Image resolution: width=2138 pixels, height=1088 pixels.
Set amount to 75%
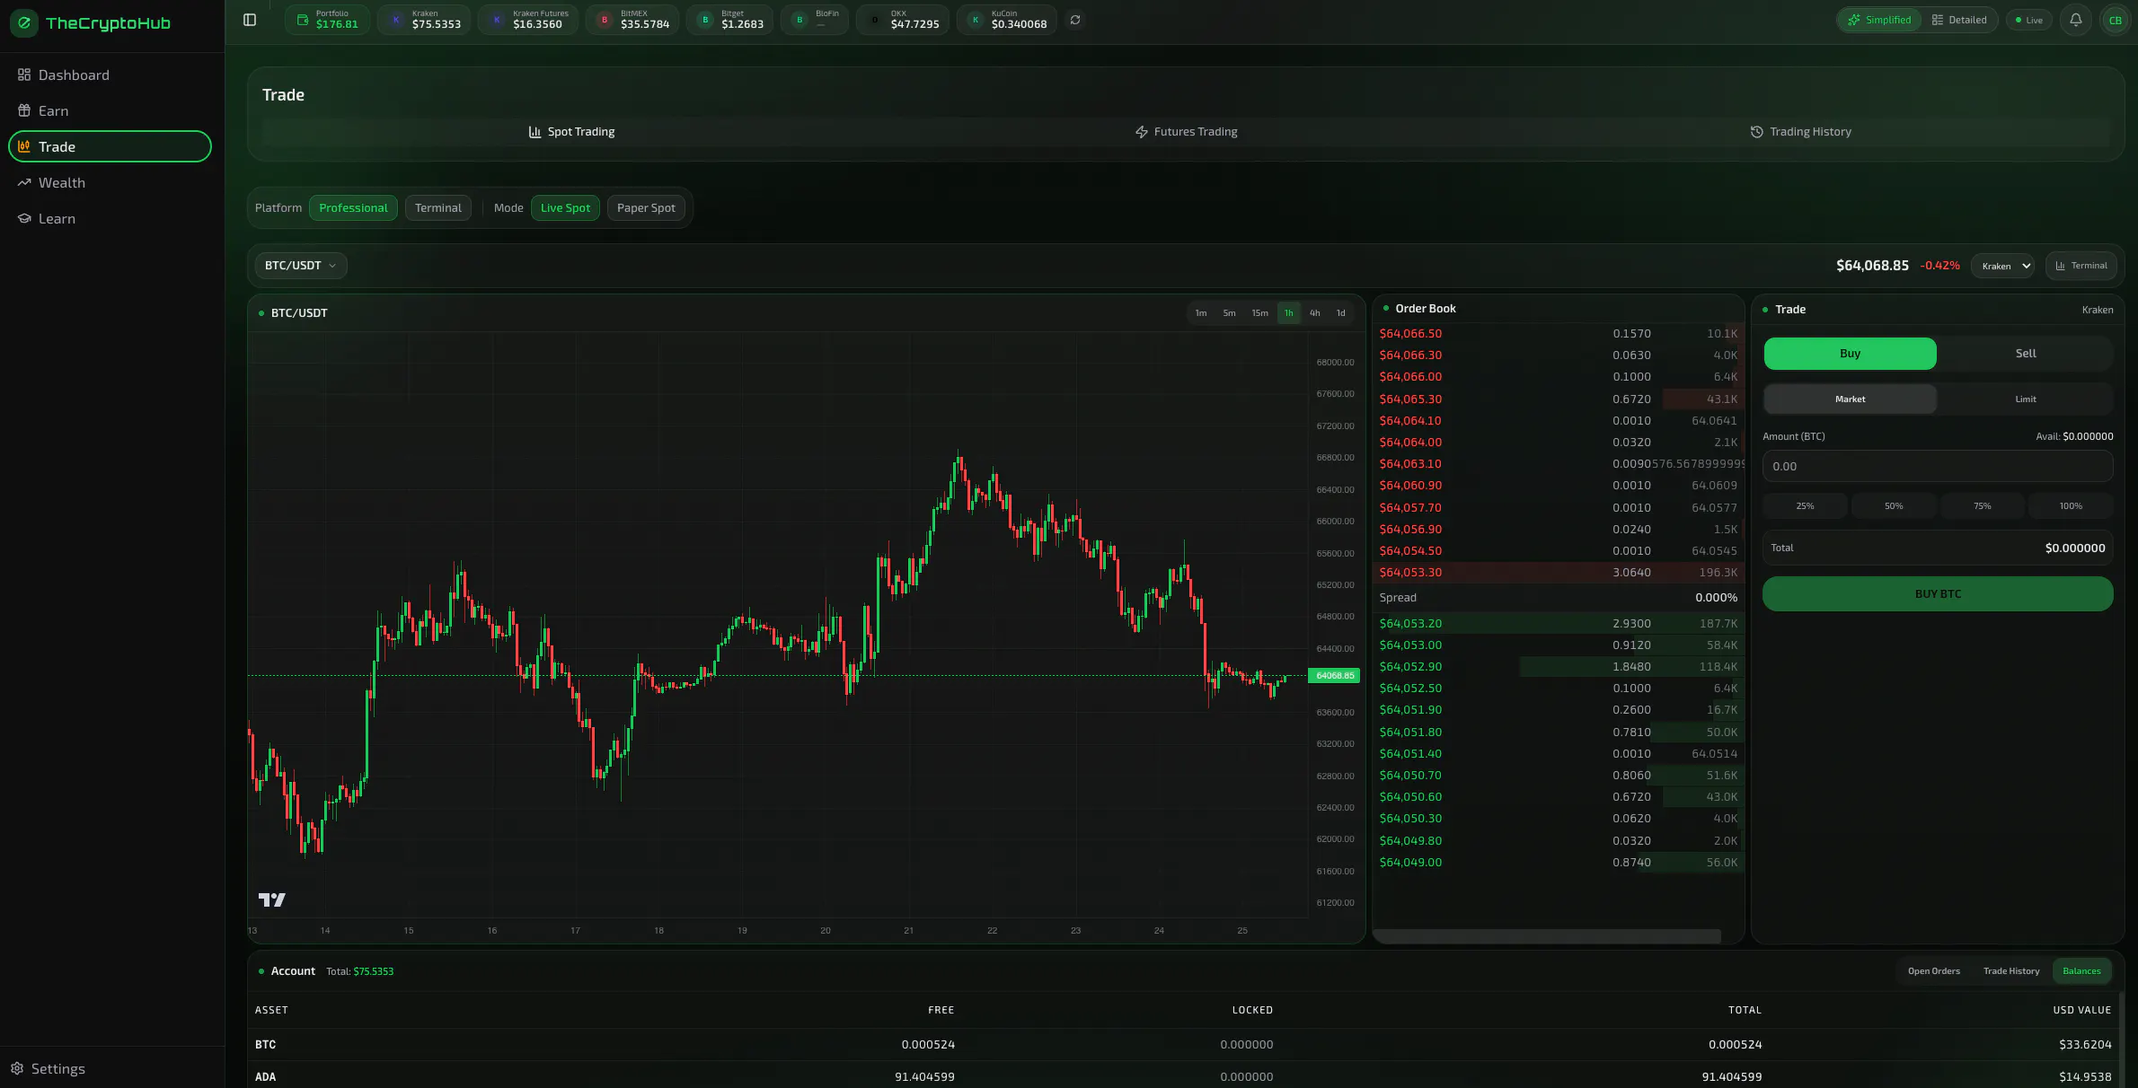(x=1982, y=506)
